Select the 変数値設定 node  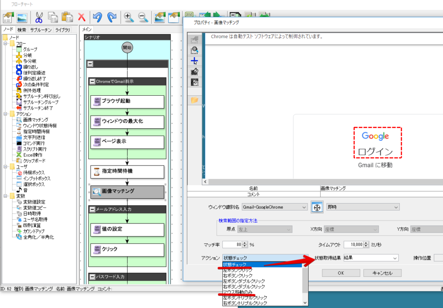(34, 202)
